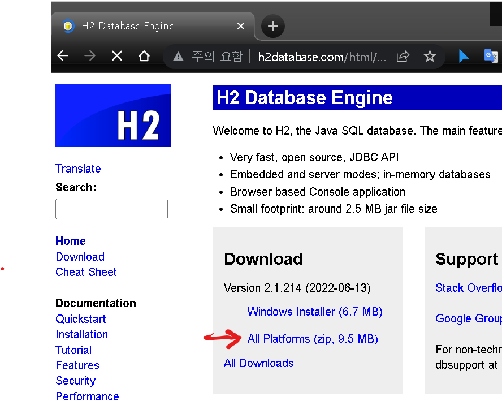The width and height of the screenshot is (502, 401).
Task: Focus the Search input box
Action: pyautogui.click(x=111, y=209)
